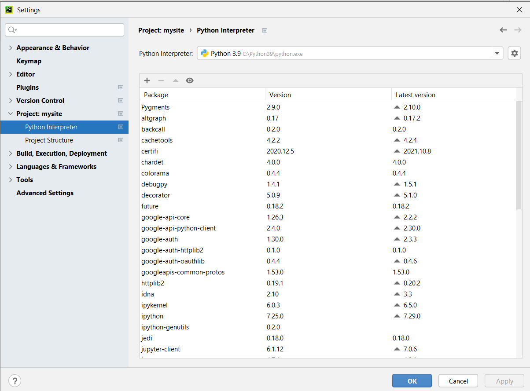The image size is (530, 391).
Task: Focus the settings search field
Action: tap(65, 30)
